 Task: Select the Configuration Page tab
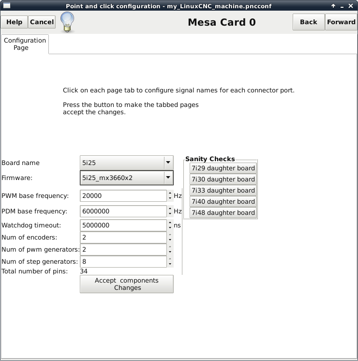click(25, 44)
